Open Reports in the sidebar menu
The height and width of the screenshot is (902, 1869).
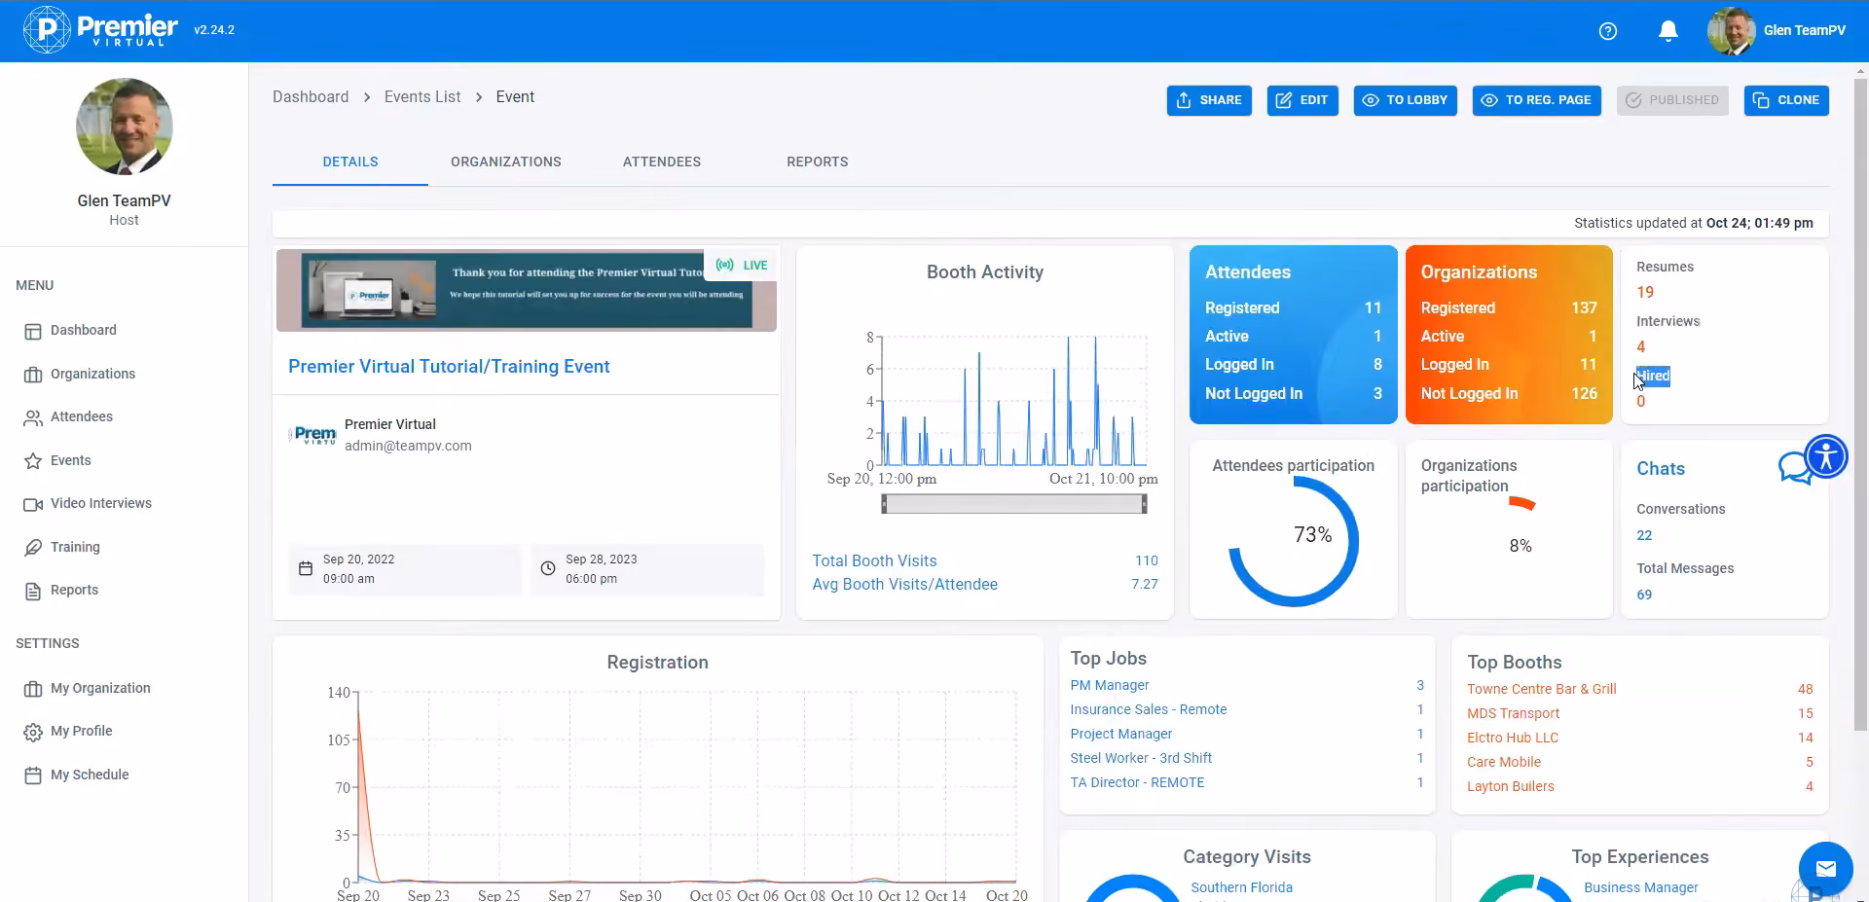(x=74, y=590)
